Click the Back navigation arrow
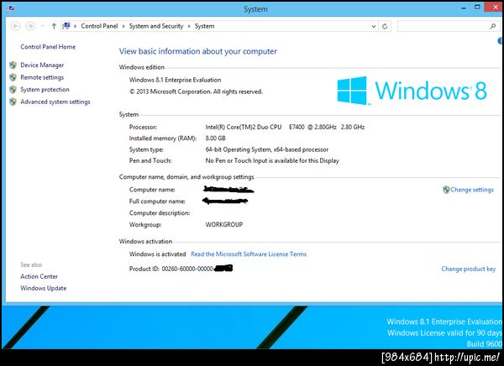The image size is (504, 366). click(x=16, y=26)
